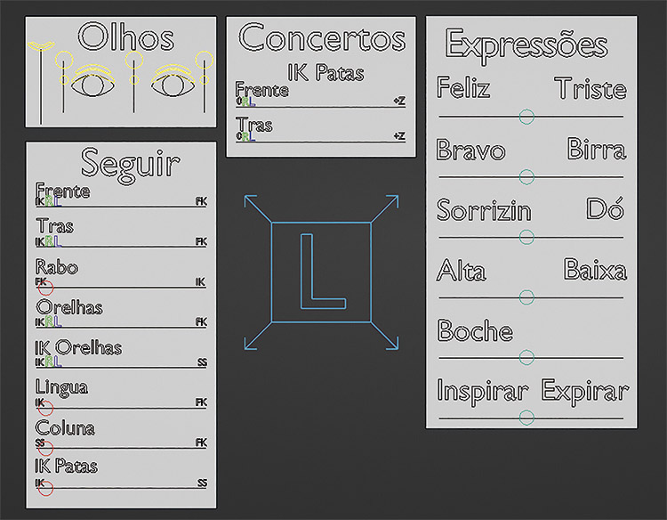Toggle the Rabo FK/IK red circle switch
The image size is (667, 520).
46,287
